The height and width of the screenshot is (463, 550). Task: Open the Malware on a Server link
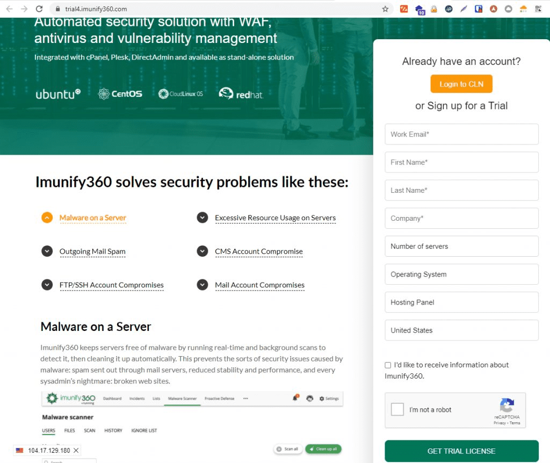[x=92, y=218]
